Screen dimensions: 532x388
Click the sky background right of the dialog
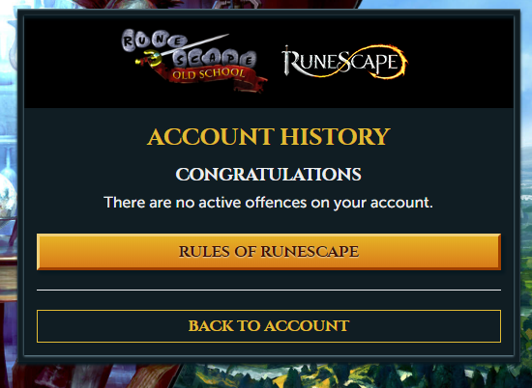point(526,101)
